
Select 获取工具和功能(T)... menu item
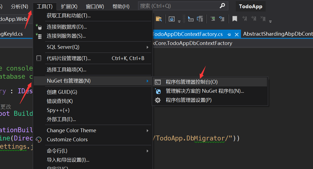pos(93,16)
